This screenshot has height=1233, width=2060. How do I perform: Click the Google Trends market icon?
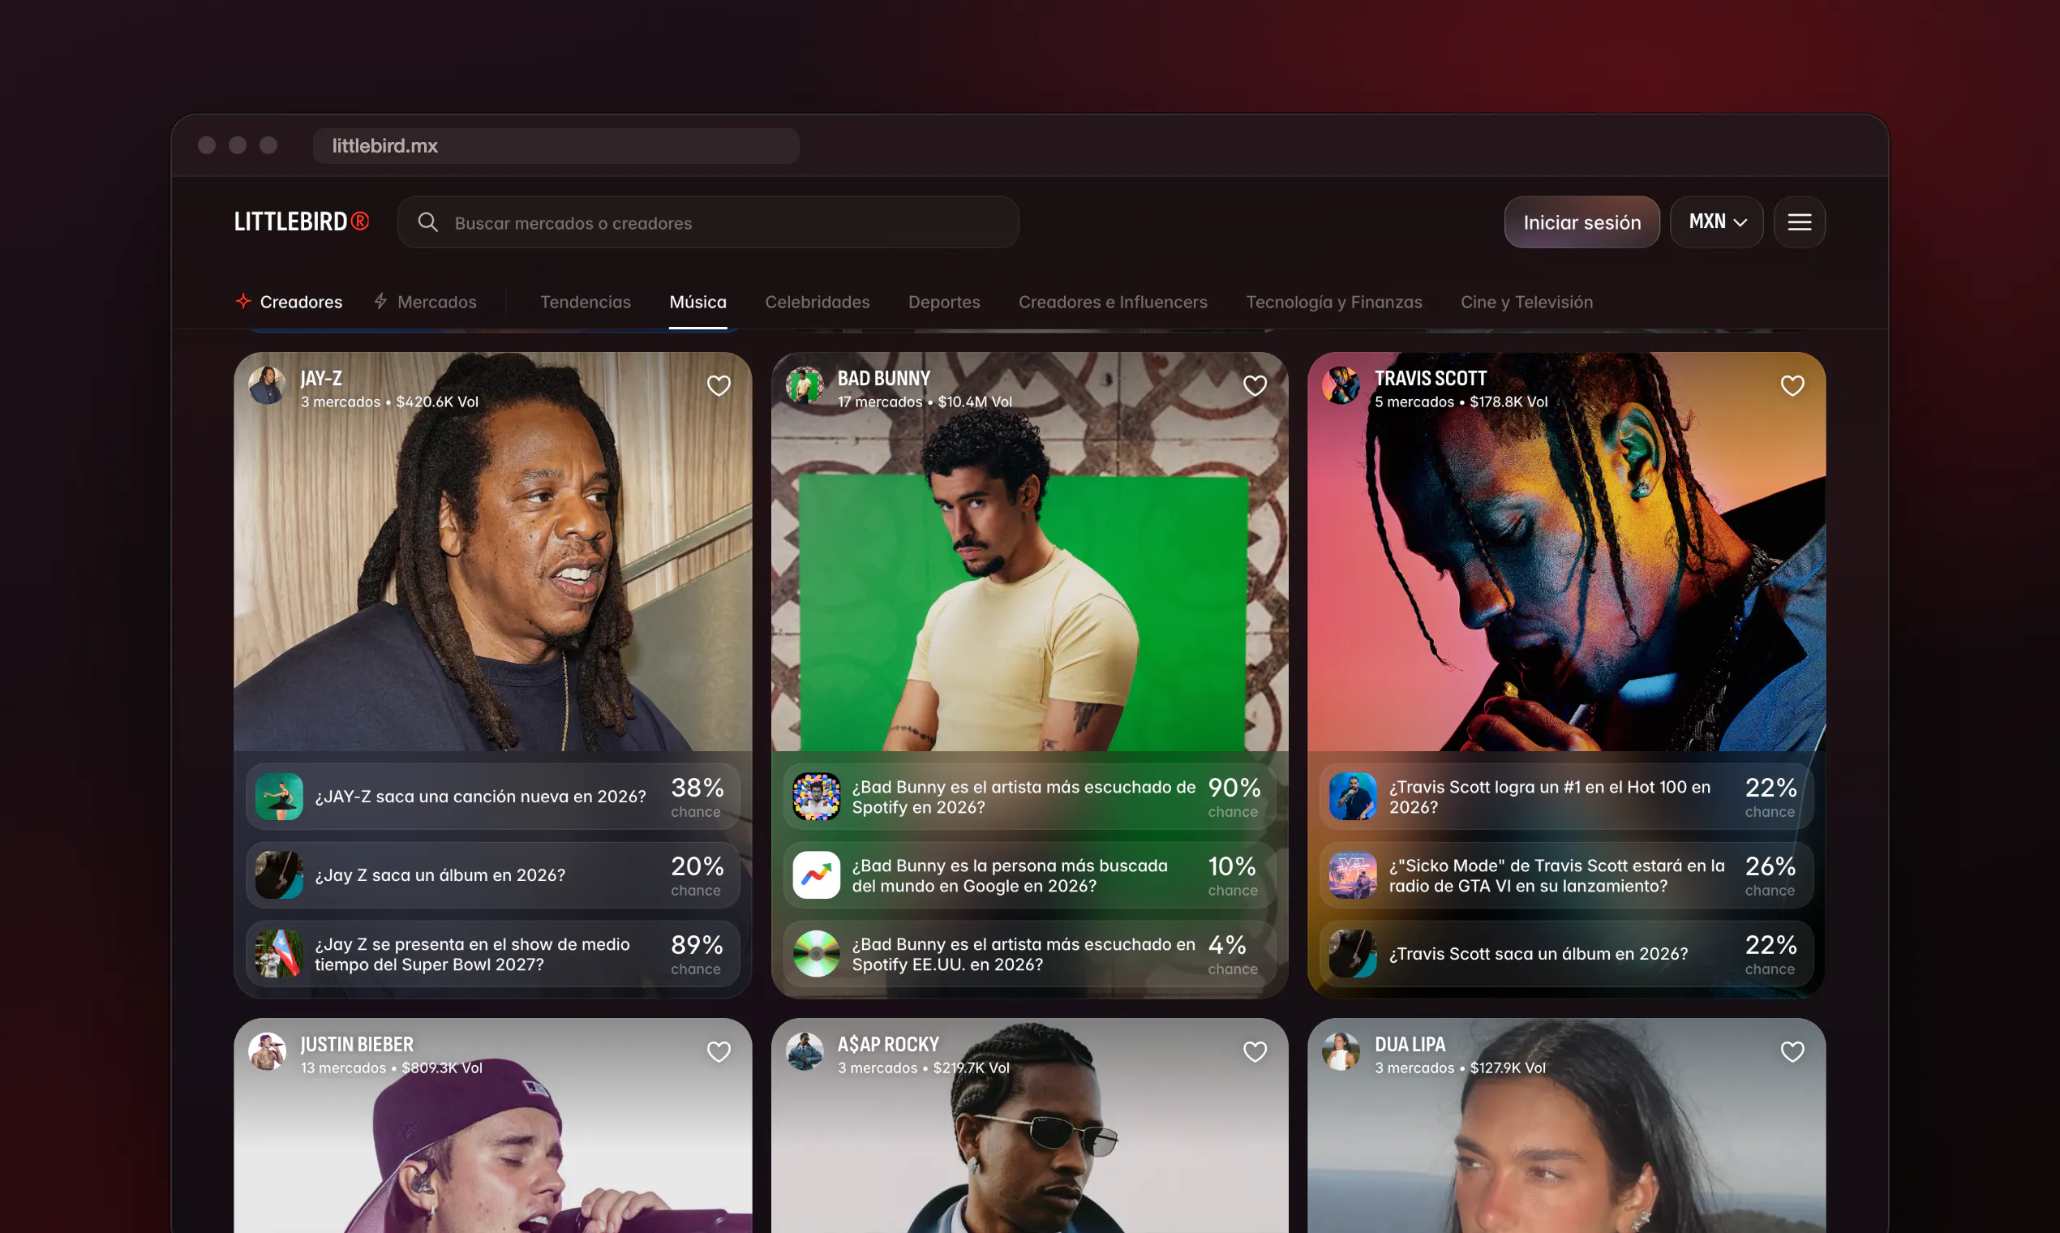[x=816, y=875]
